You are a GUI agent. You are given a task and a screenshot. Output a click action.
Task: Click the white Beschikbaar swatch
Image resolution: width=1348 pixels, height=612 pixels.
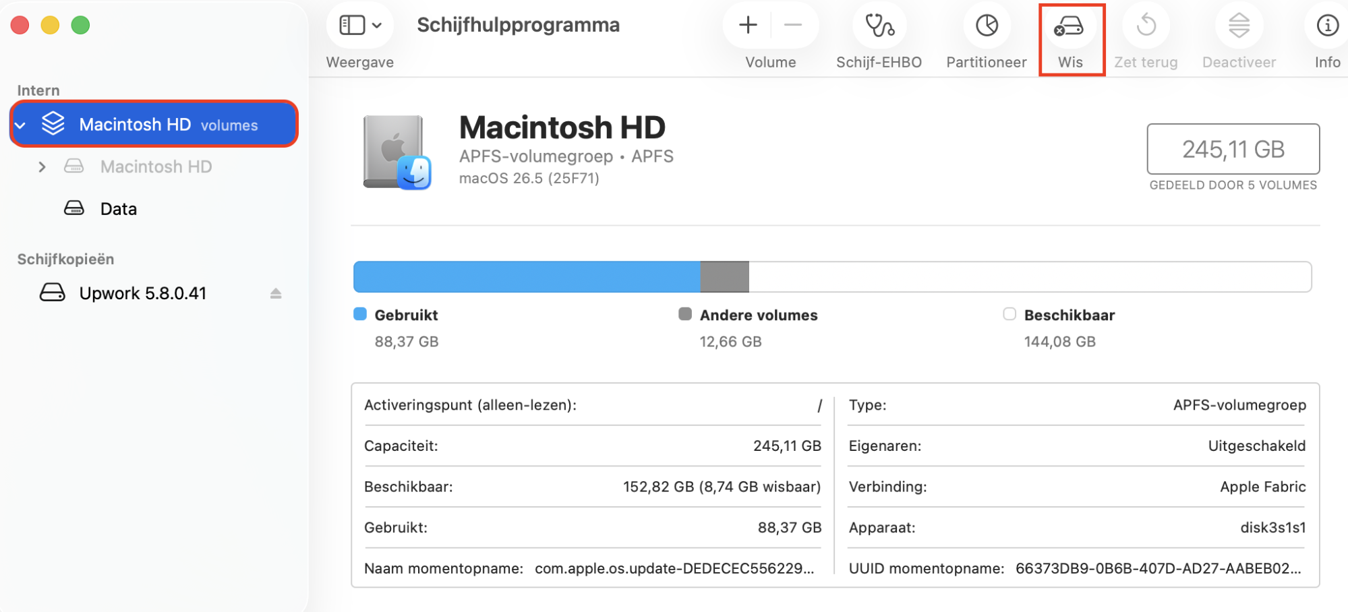(x=1009, y=314)
